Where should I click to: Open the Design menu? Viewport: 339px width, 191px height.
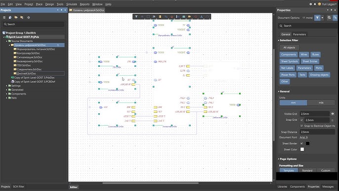point(49,4)
